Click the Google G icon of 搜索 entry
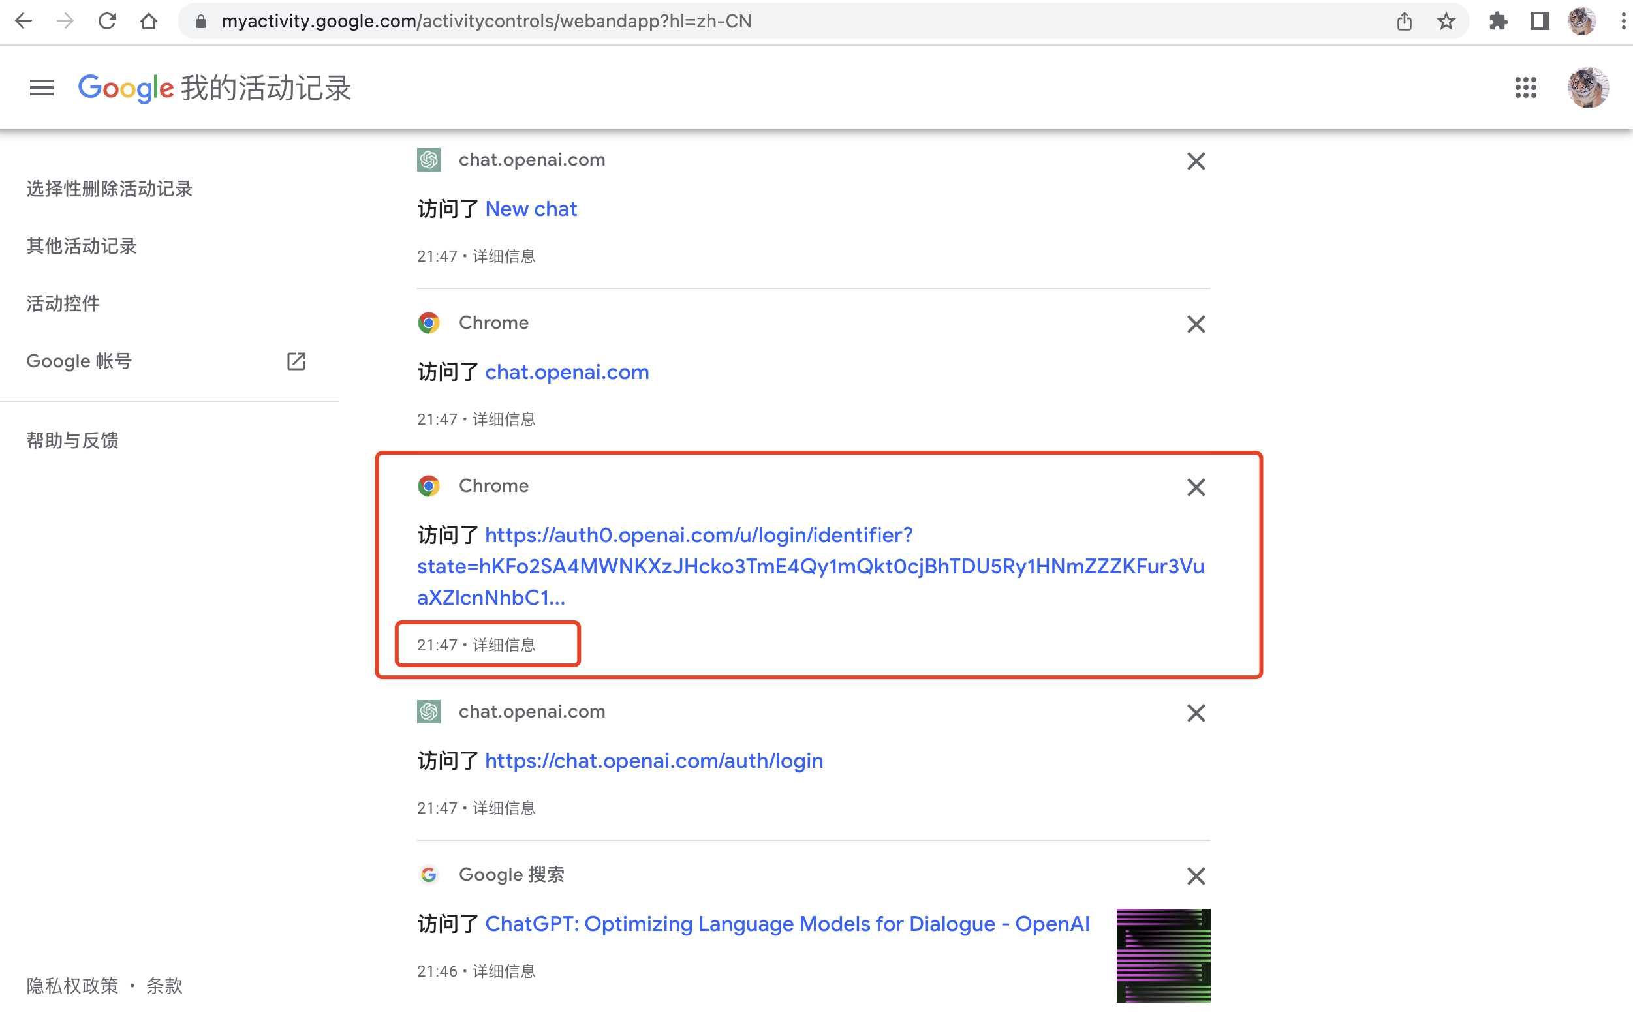 (x=429, y=875)
